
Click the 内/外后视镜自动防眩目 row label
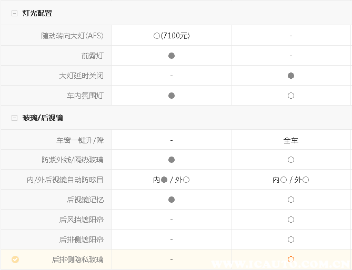tap(65, 180)
